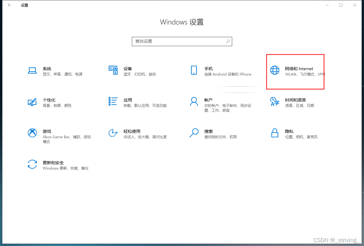Open the 时间和语言 icon

click(x=274, y=102)
